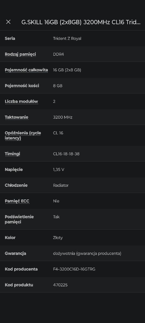The width and height of the screenshot is (145, 323).
Task: Select the Złoty color value
Action: click(x=58, y=238)
